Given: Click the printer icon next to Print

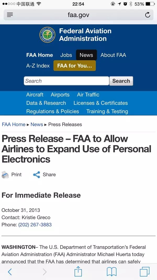Looking at the screenshot, I should [5, 175].
